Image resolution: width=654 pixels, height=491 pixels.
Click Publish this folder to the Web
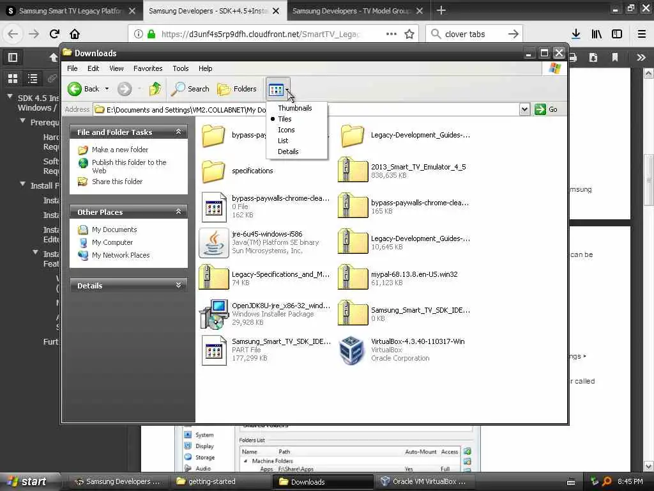point(129,166)
